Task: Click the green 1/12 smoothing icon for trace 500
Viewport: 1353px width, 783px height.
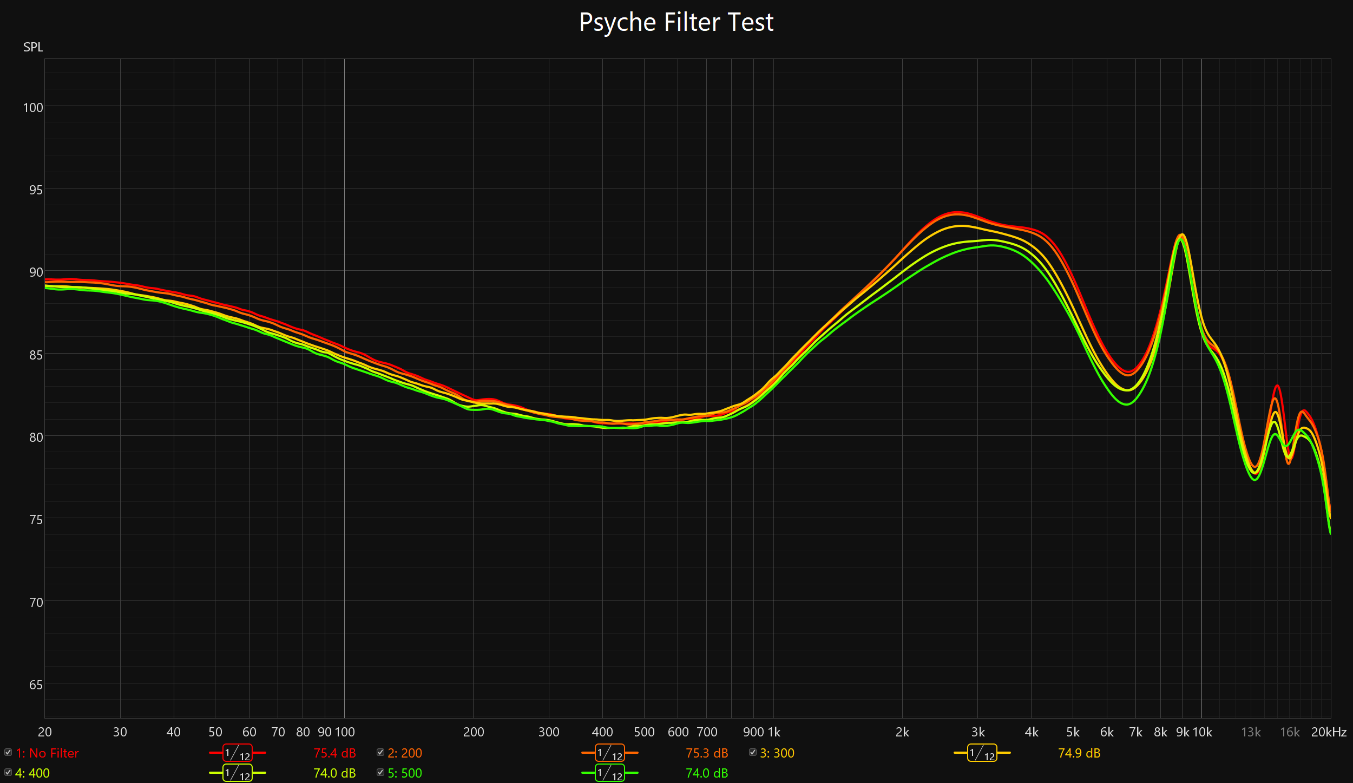Action: pyautogui.click(x=610, y=773)
